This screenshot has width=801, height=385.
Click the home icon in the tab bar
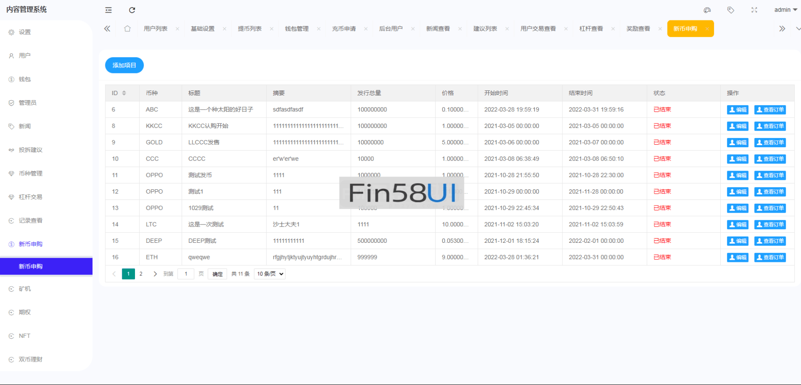click(127, 28)
